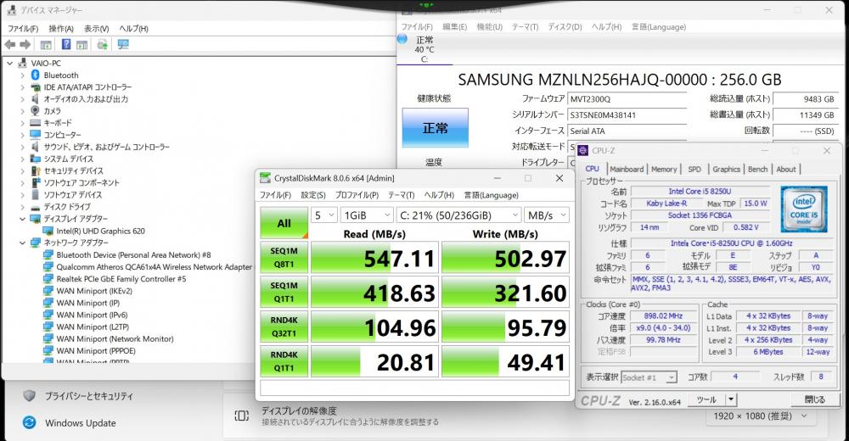This screenshot has width=849, height=441.
Task: Click the Forward arrow in Device Manager toolbar
Action: (25, 44)
